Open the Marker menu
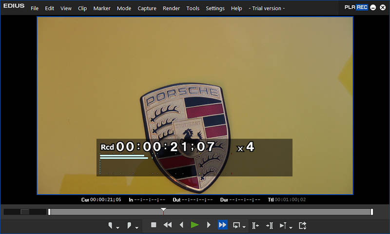Image resolution: width=390 pixels, height=234 pixels. click(102, 8)
